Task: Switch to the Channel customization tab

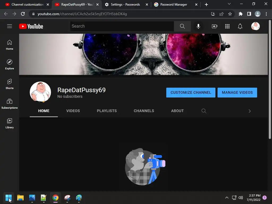Action: tap(28, 5)
